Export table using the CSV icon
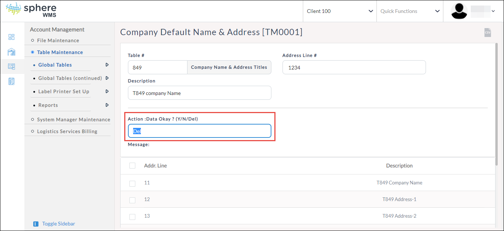 488,33
